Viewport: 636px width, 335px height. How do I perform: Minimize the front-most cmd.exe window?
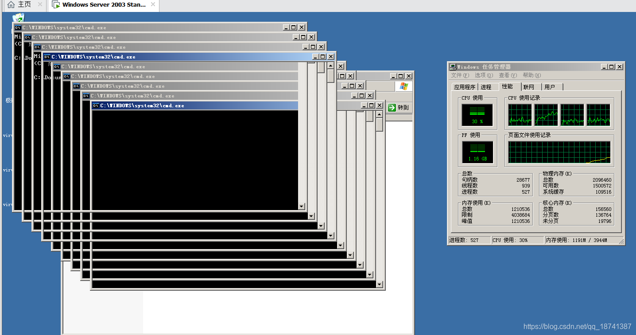click(x=364, y=105)
